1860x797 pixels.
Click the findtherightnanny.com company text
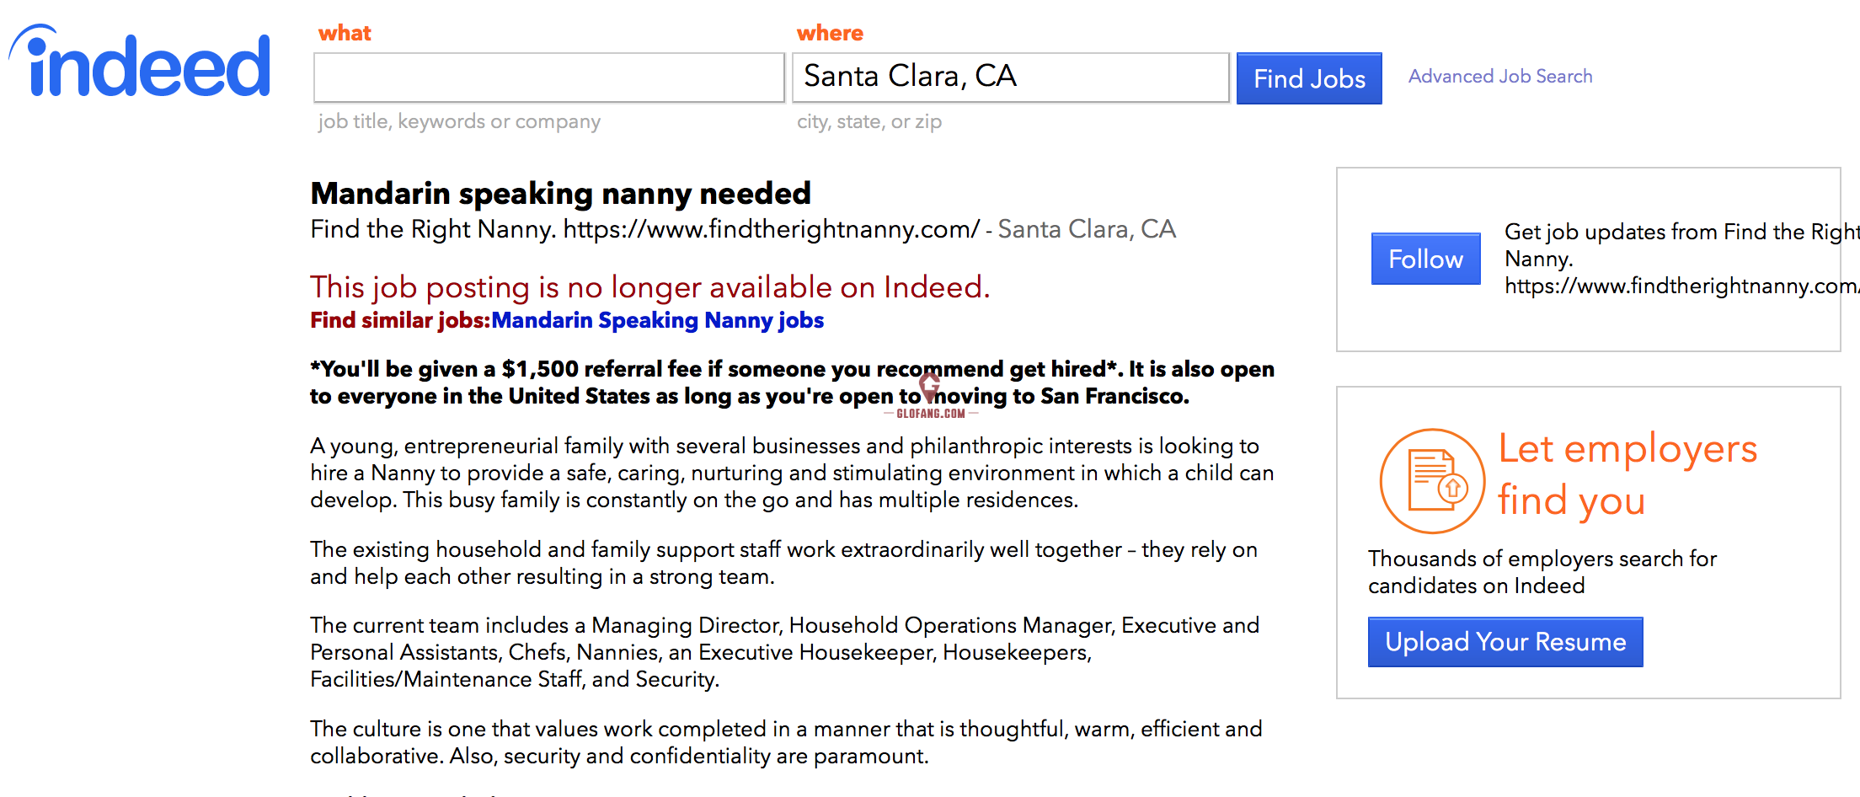point(645,229)
